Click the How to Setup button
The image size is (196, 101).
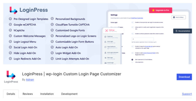tap(178, 17)
